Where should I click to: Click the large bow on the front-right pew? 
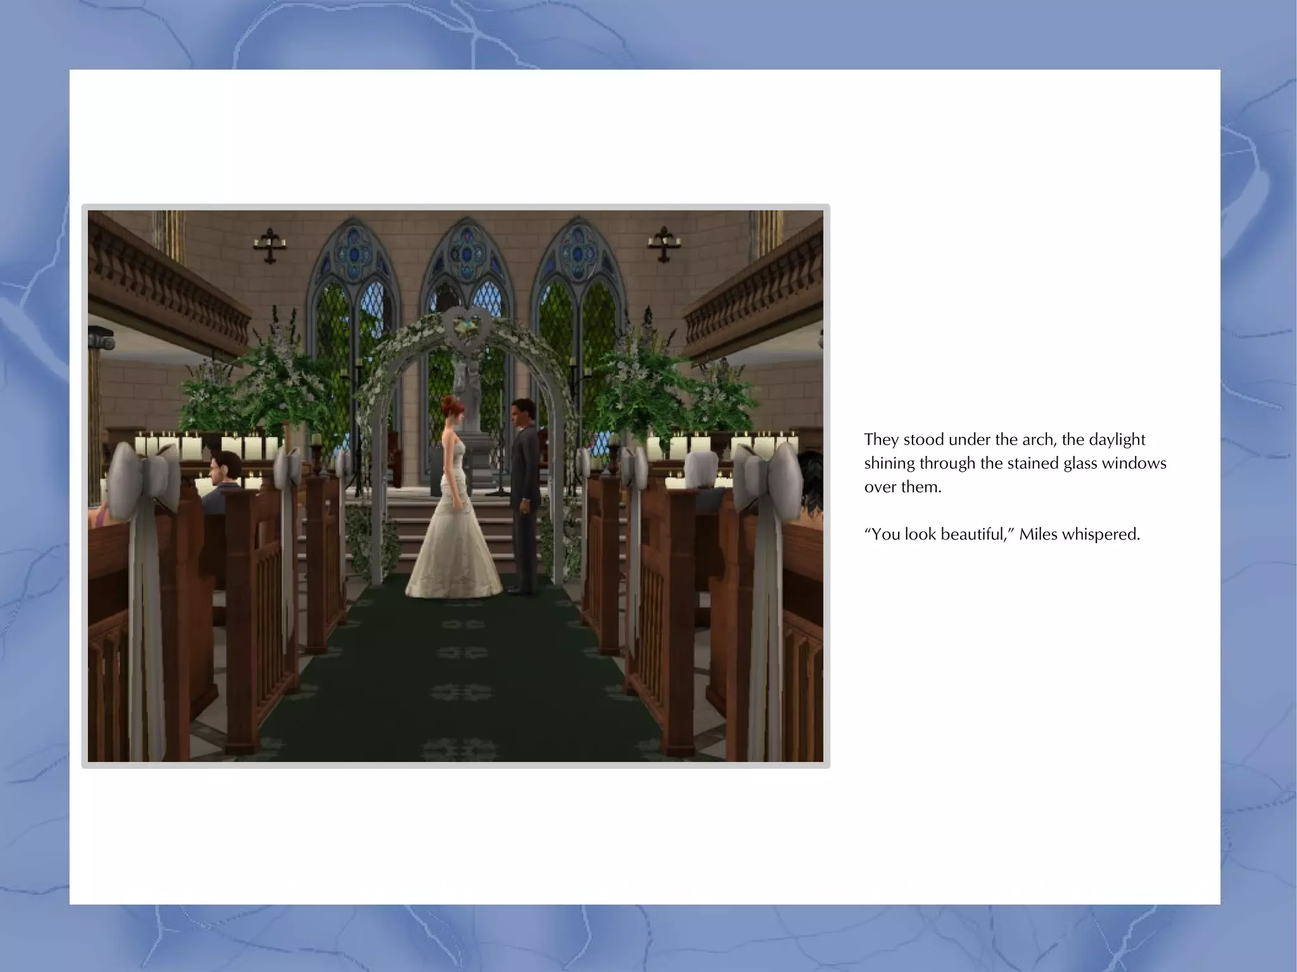point(766,476)
